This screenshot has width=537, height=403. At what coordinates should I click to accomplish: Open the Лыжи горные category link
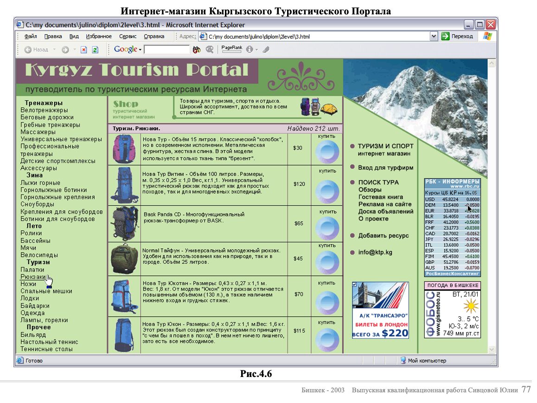(40, 183)
